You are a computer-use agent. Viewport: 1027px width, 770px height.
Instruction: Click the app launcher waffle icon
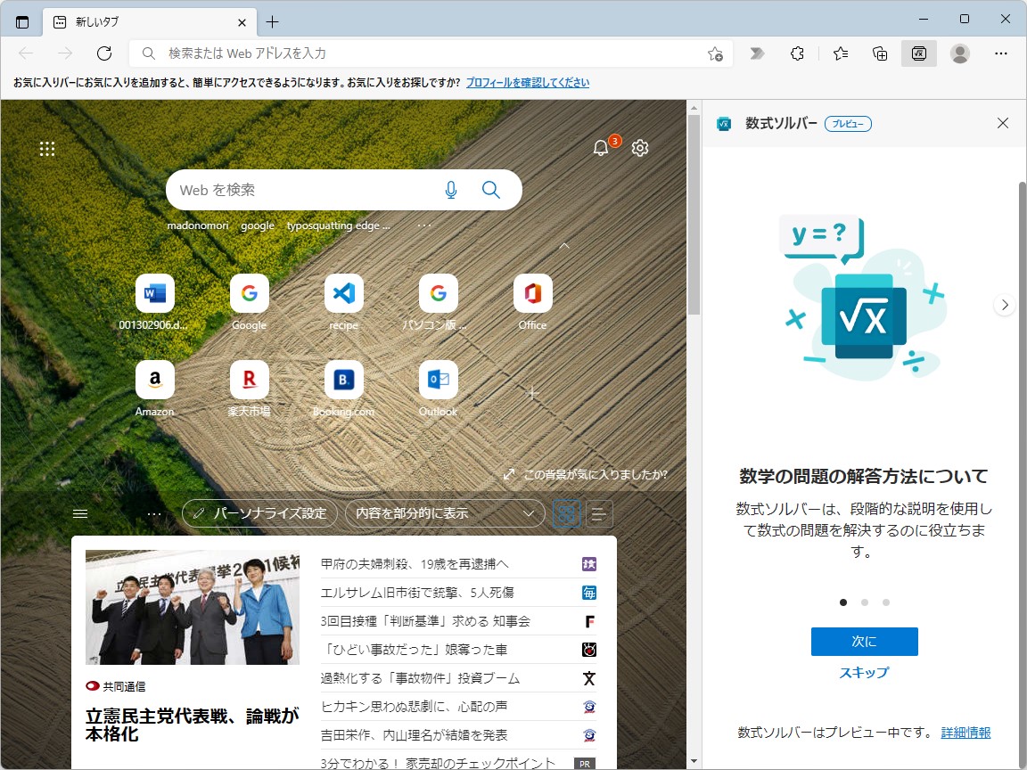click(47, 149)
